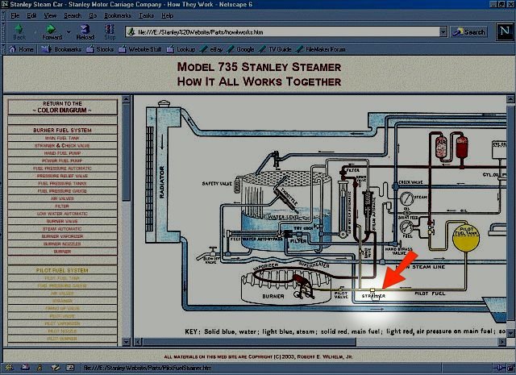Open the Stocks bookmark folder

click(x=100, y=49)
